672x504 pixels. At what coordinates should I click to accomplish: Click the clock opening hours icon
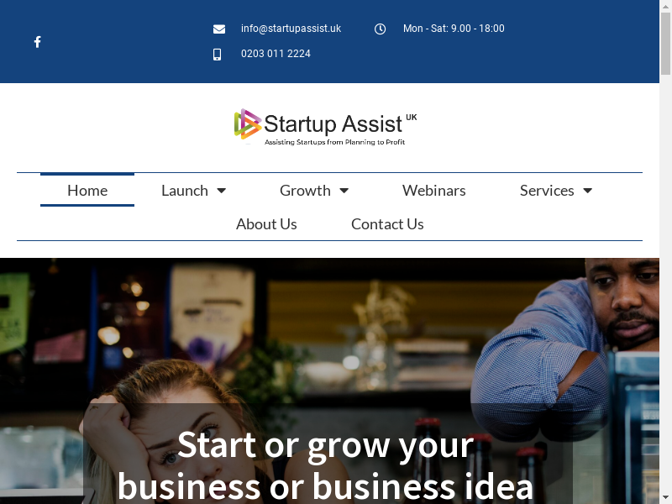coord(380,29)
